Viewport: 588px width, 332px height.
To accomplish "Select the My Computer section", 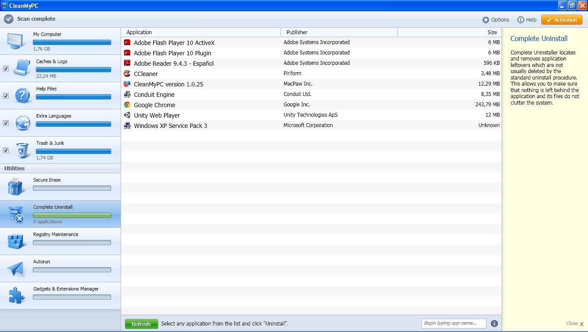I will [60, 41].
